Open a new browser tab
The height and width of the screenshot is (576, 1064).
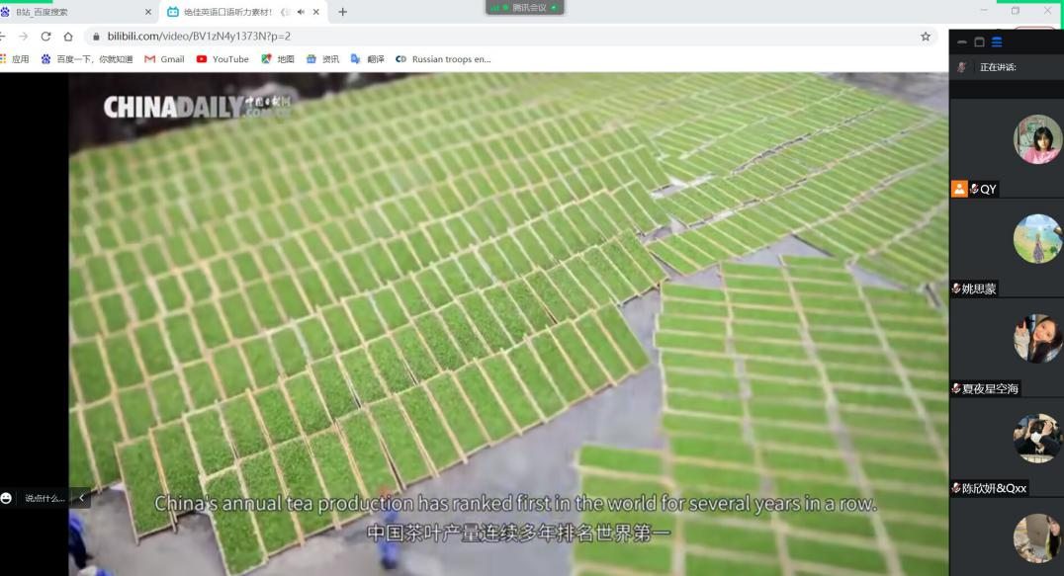(343, 12)
